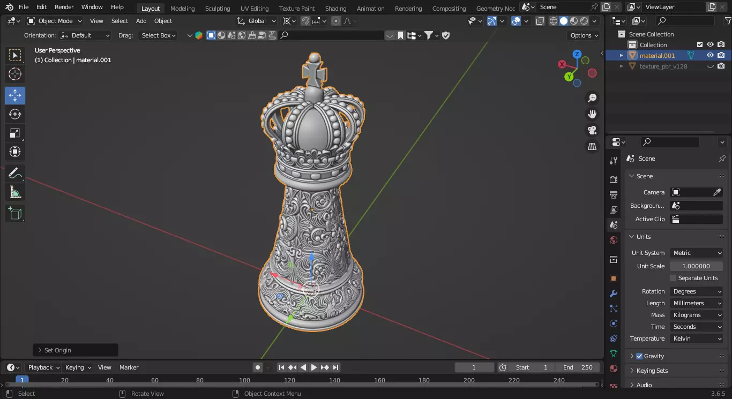This screenshot has height=399, width=732.
Task: Open the Object properties tab
Action: [614, 278]
